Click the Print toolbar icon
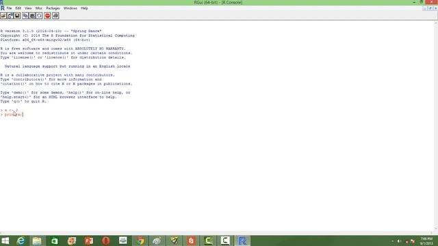 (55, 16)
